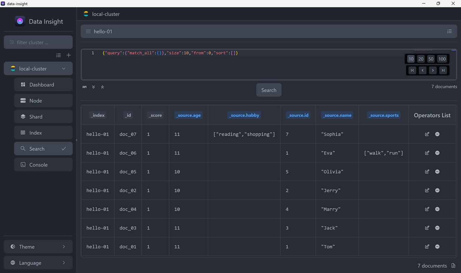The height and width of the screenshot is (273, 461).
Task: Click the ["walk","run"] cell
Action: coord(383,153)
